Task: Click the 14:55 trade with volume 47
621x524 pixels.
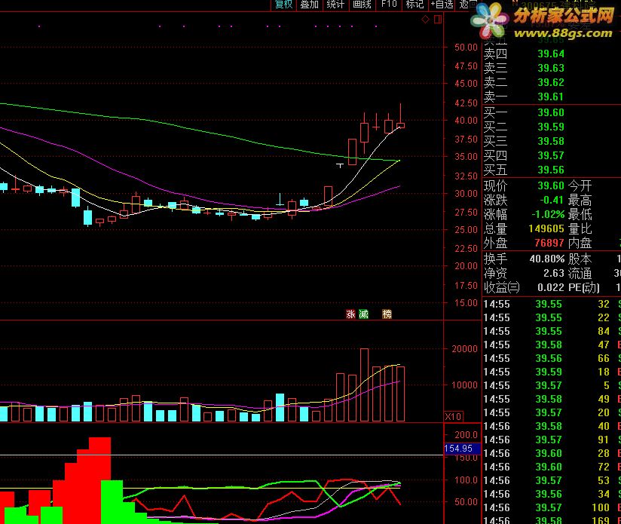Action: click(x=552, y=345)
